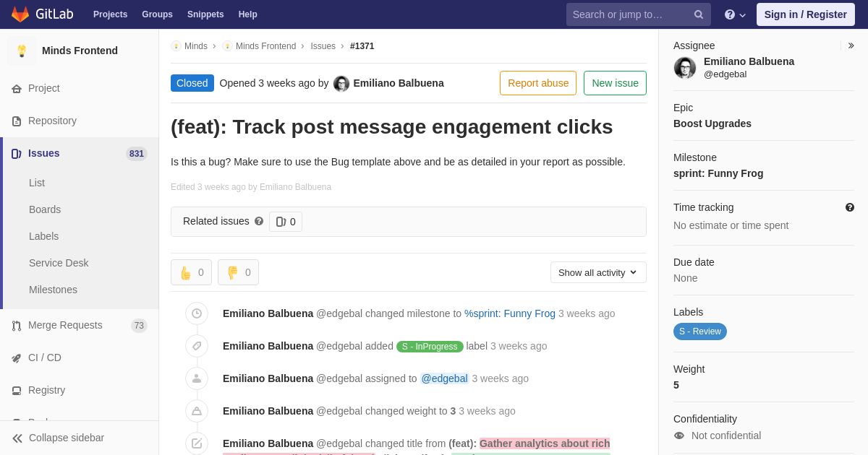The width and height of the screenshot is (868, 455).
Task: Open the issues List sub-item
Action: click(x=37, y=183)
